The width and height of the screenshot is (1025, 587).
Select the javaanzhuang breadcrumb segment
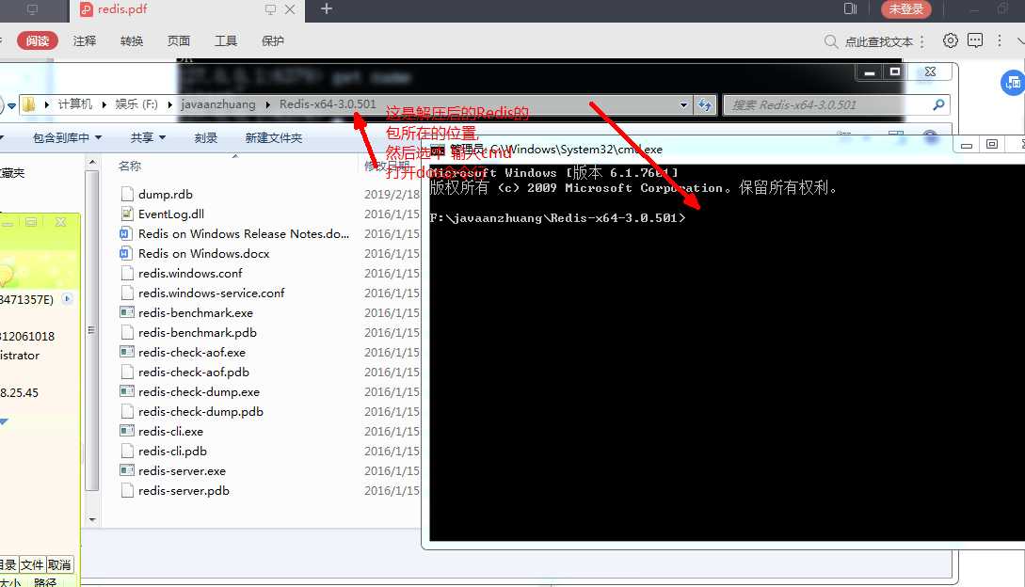[x=218, y=103]
